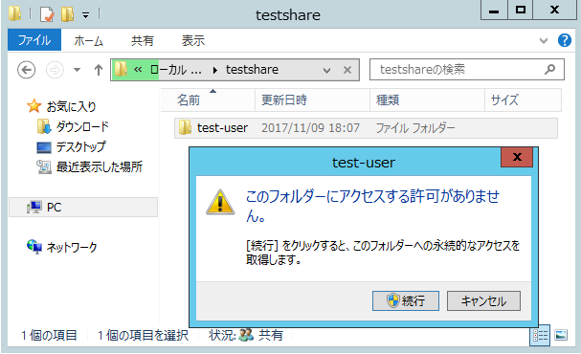Click the folder icon in the address bar

[121, 69]
